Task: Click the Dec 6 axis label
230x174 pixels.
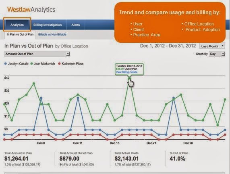Action: (41, 143)
